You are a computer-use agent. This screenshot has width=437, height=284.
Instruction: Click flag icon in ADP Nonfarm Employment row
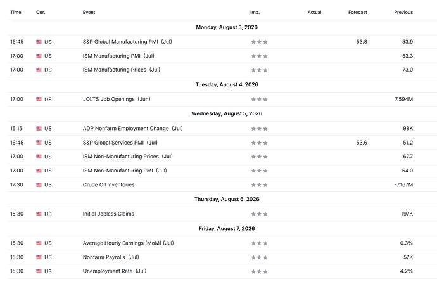pos(39,128)
